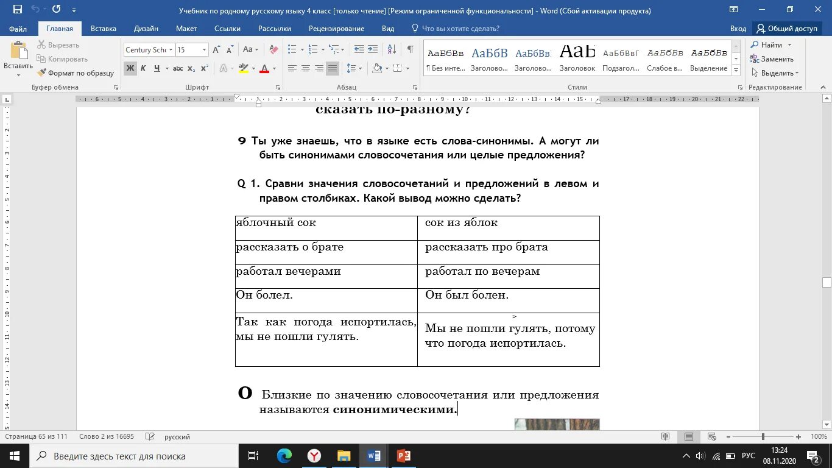Clear all formatting with the eraser icon
This screenshot has height=468, width=832.
(273, 50)
